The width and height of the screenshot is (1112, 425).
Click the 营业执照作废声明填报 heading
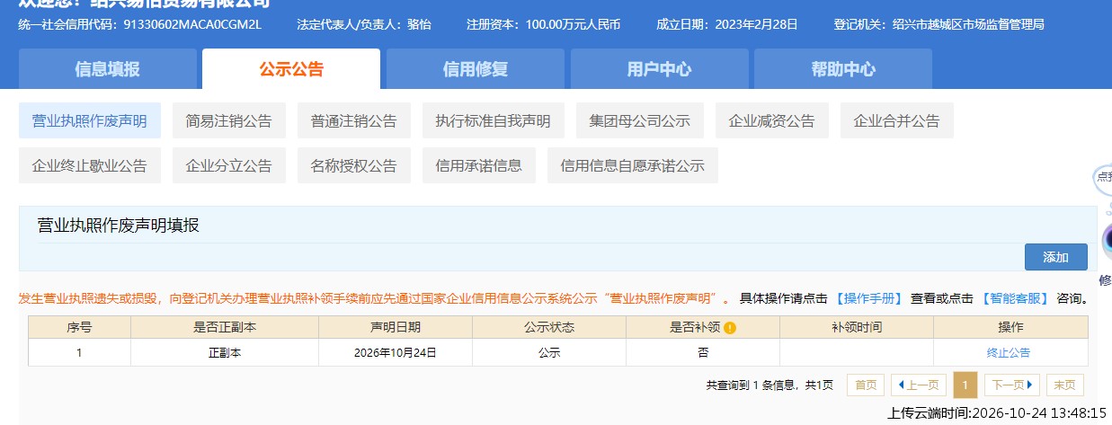119,226
